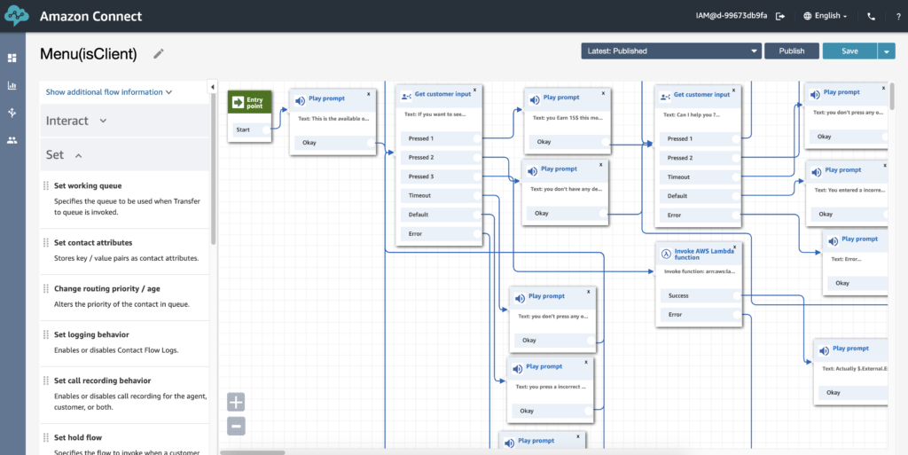
Task: Open the metrics chart icon in sidebar
Action: tap(12, 86)
